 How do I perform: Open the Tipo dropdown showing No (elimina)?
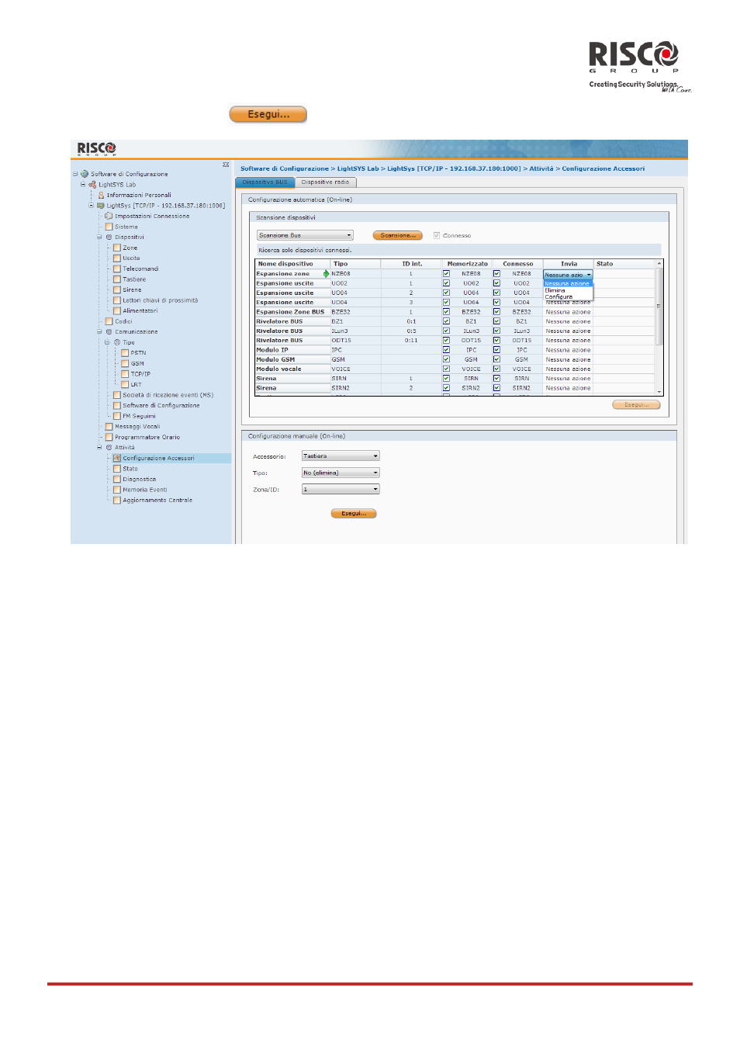(341, 473)
